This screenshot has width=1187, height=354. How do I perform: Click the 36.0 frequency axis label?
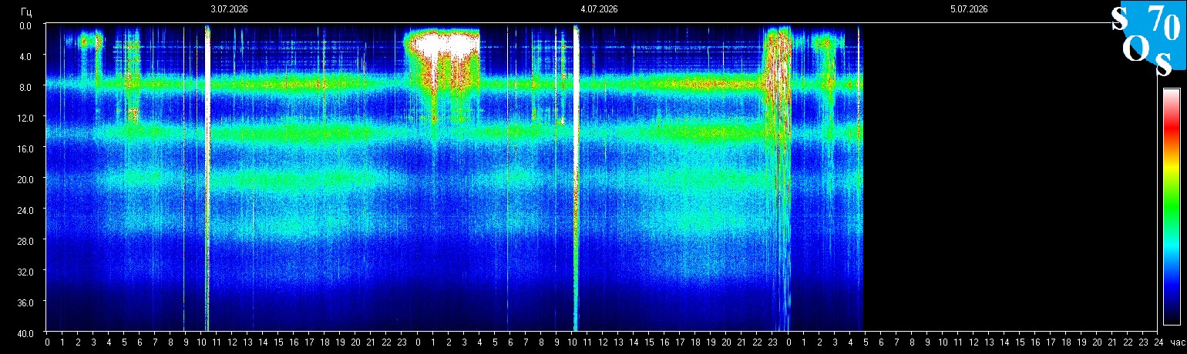24,302
